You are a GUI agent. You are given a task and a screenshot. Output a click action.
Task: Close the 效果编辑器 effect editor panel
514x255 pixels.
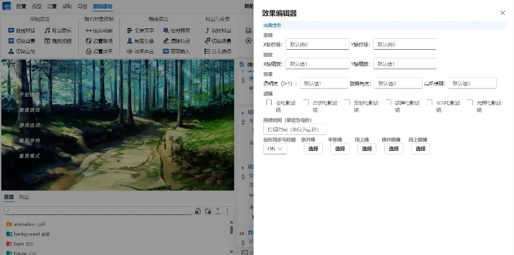tap(503, 13)
